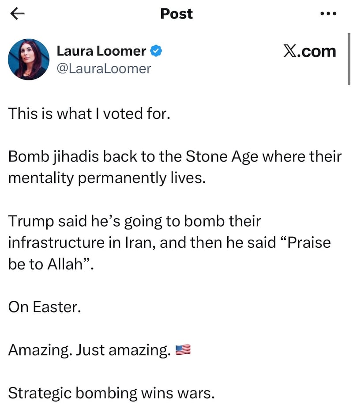353x413 pixels.
Task: Open the more options ellipsis icon
Action: point(328,13)
